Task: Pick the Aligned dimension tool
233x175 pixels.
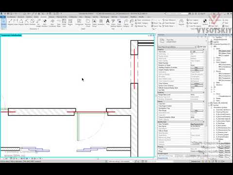Action: tap(10, 22)
